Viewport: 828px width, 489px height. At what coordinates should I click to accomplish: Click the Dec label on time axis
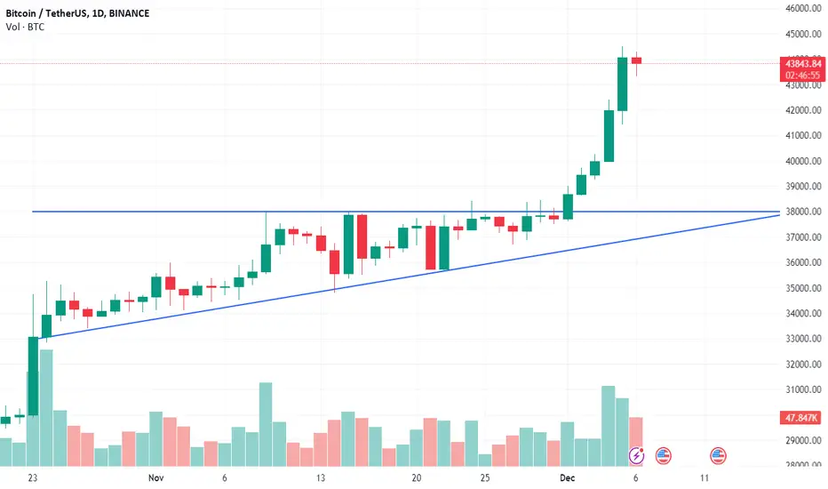(x=567, y=478)
